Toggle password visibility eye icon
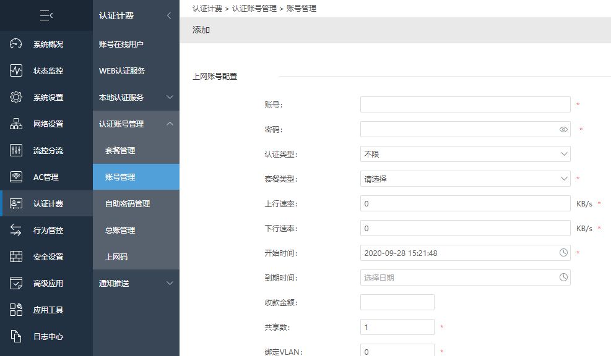611x356 pixels. 563,129
